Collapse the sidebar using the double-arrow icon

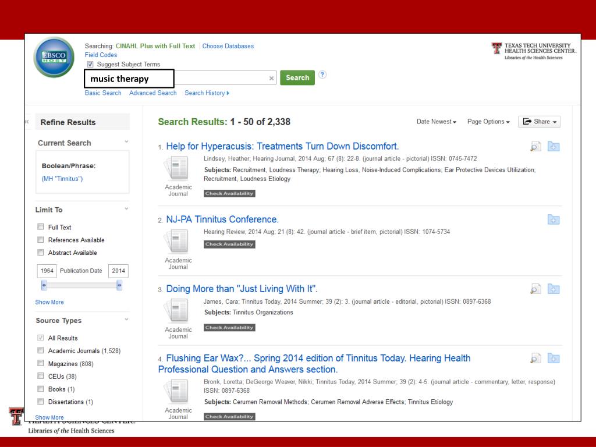[26, 122]
